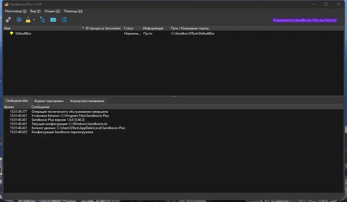
Task: Click the 15:51:40.635 timestamp
Action: [x=18, y=132]
